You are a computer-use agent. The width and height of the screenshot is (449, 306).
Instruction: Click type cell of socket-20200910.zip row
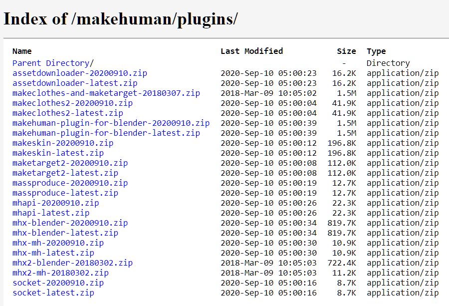403,283
